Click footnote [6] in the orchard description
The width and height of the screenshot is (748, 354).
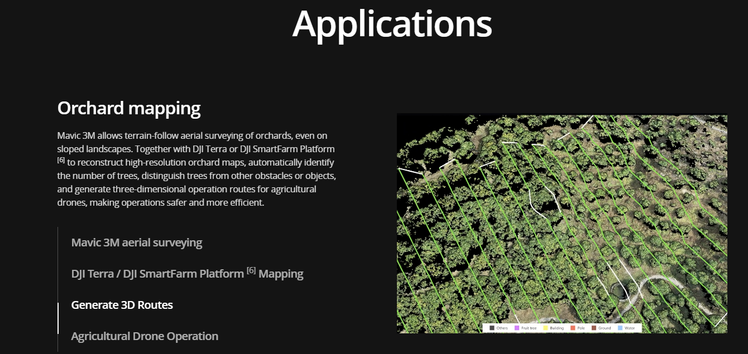point(61,160)
